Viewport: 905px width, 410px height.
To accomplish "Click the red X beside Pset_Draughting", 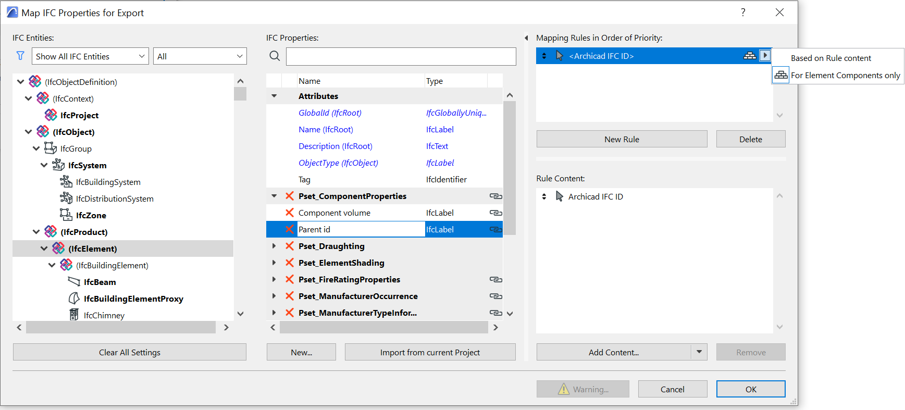I will pyautogui.click(x=290, y=246).
